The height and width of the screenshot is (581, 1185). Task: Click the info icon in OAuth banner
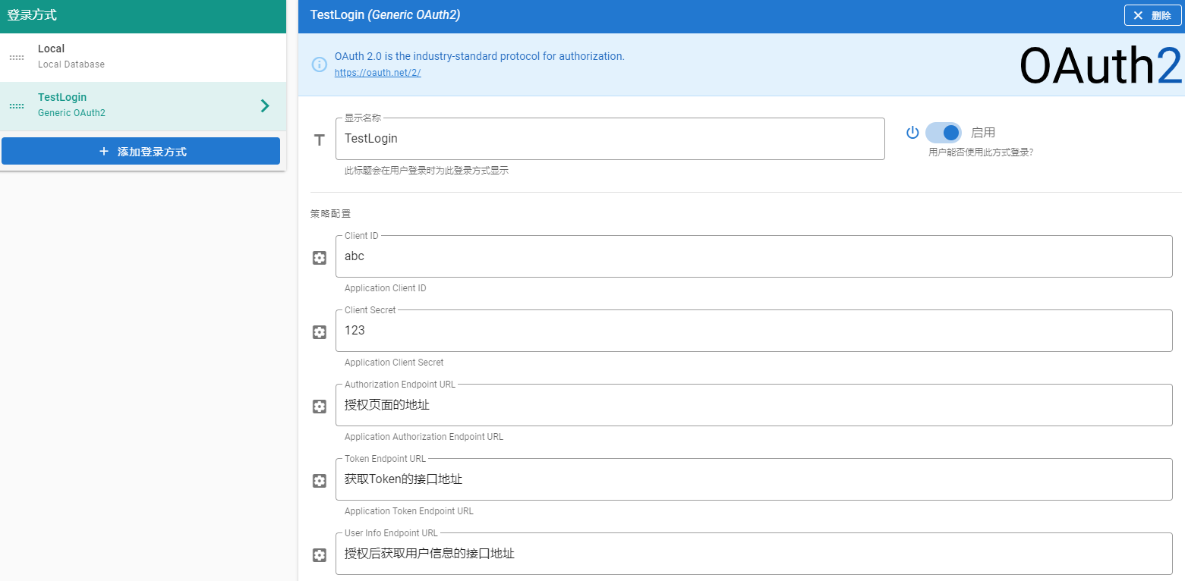pos(320,64)
